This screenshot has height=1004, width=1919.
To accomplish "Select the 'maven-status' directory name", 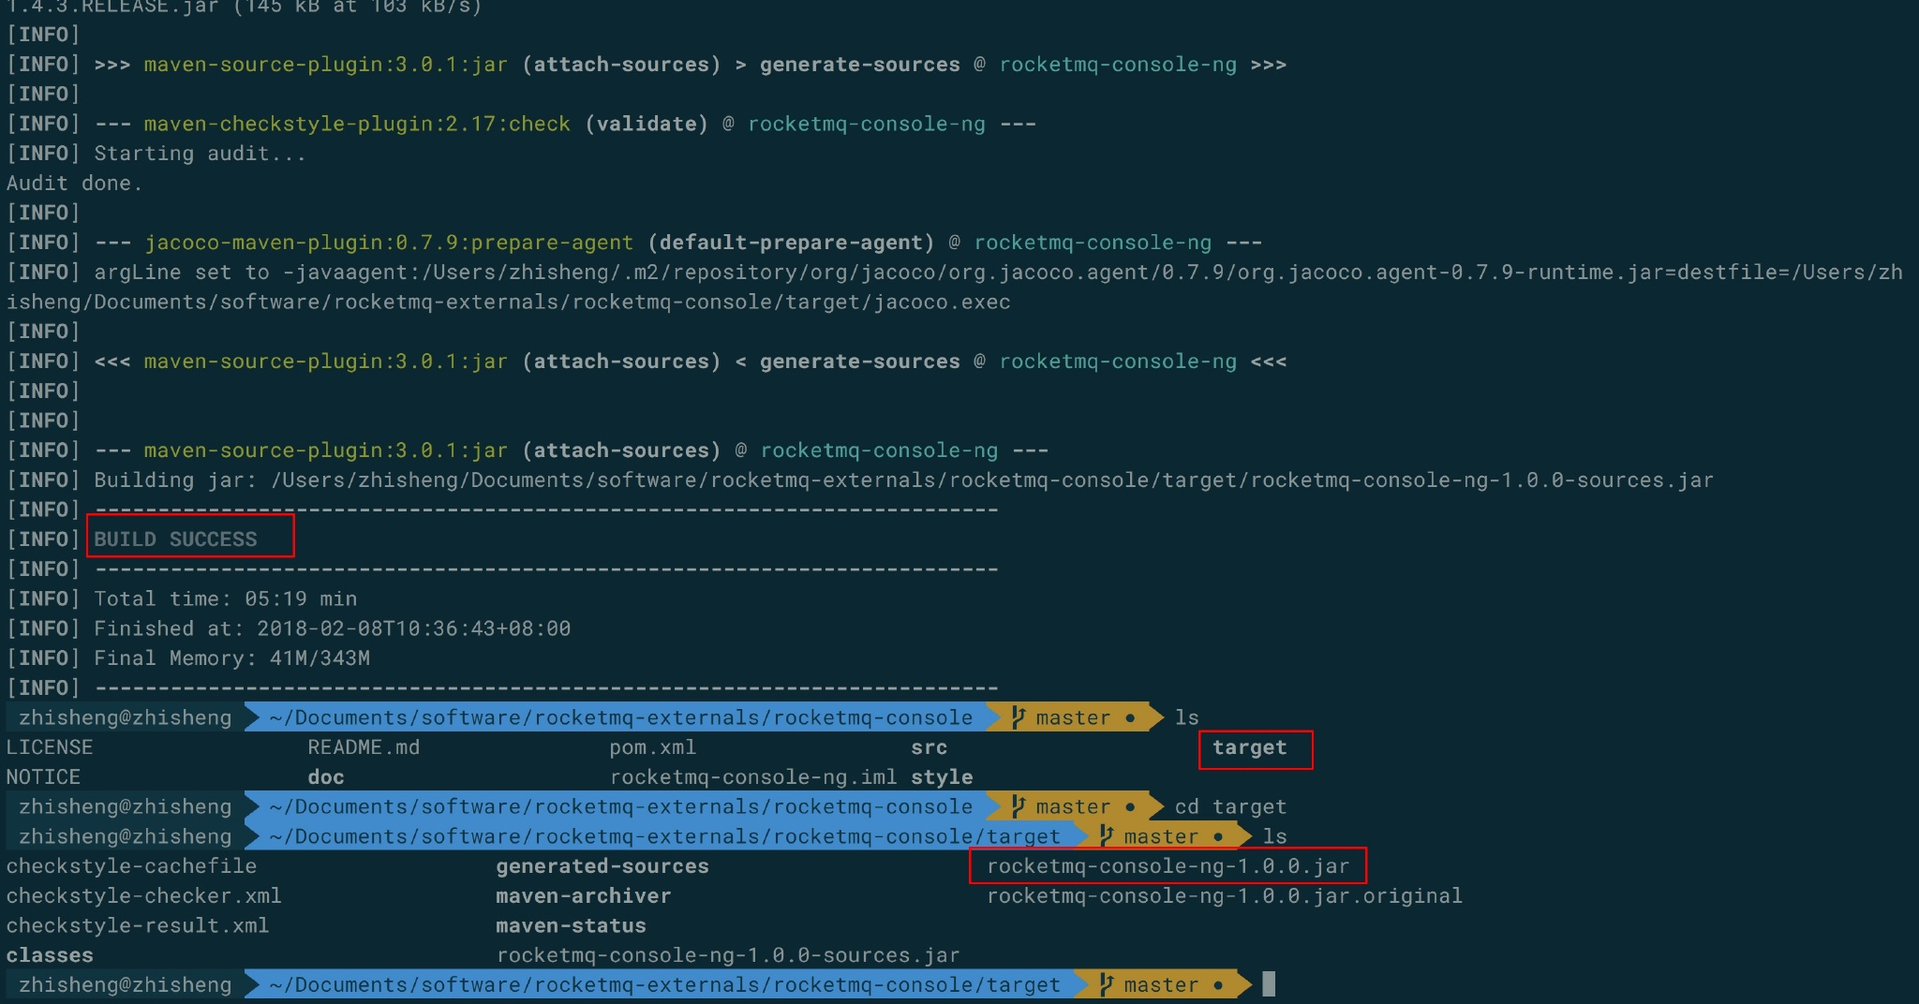I will pyautogui.click(x=572, y=925).
